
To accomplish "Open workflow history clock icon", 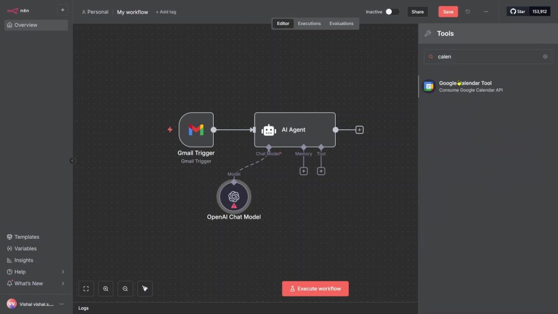I will click(468, 11).
